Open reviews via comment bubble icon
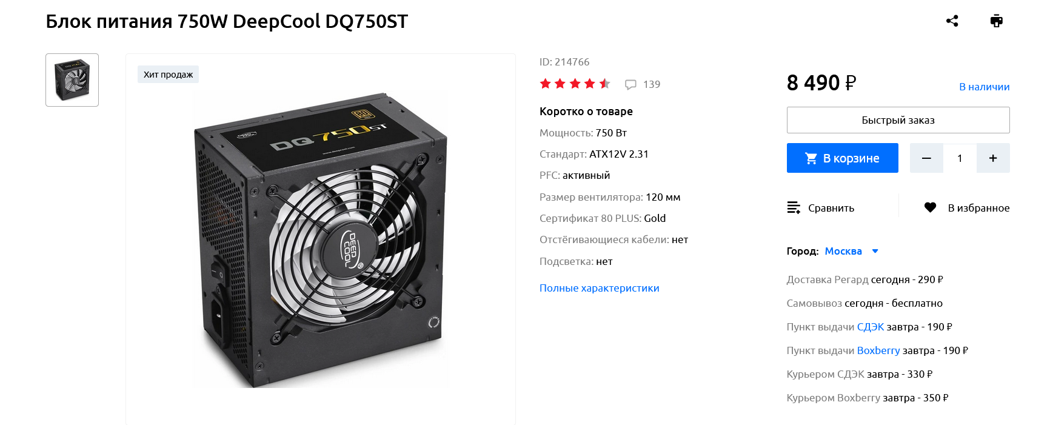1050x425 pixels. [630, 84]
